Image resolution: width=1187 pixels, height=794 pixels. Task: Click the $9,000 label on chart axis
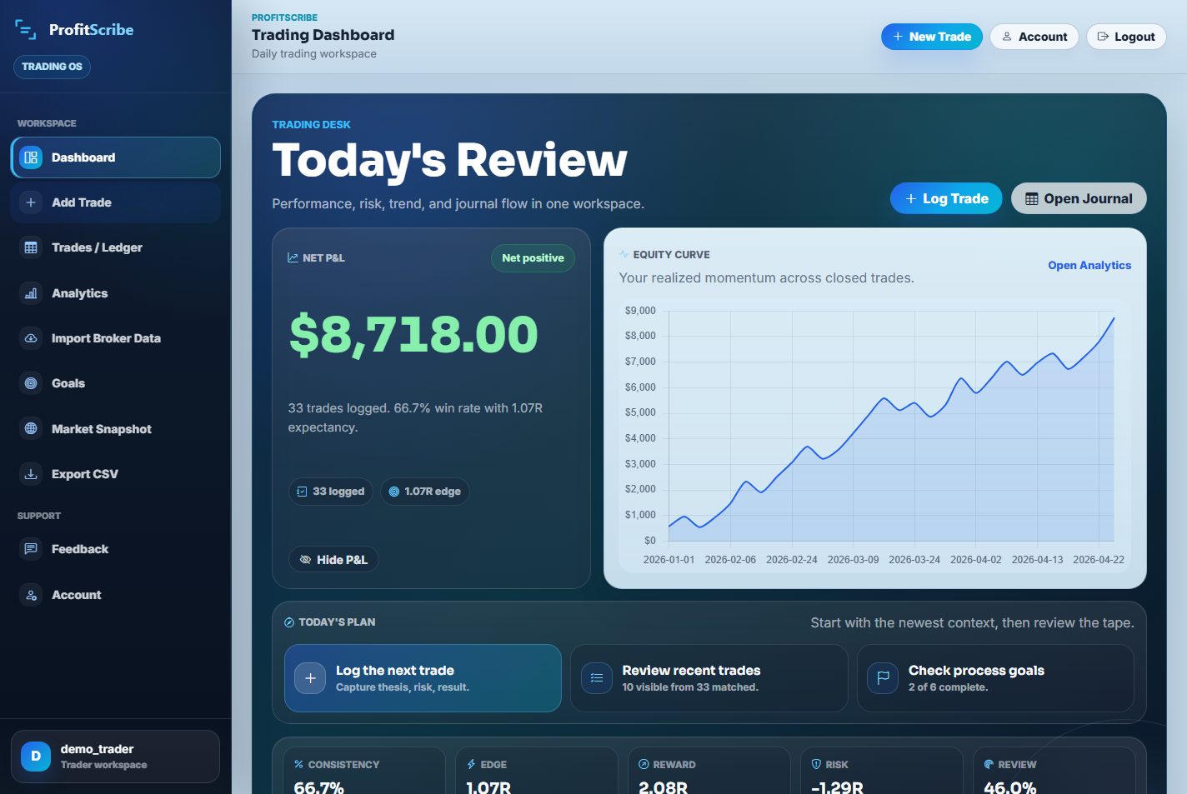tap(640, 311)
